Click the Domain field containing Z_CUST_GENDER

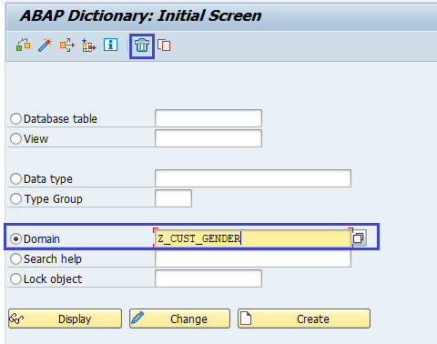(253, 238)
